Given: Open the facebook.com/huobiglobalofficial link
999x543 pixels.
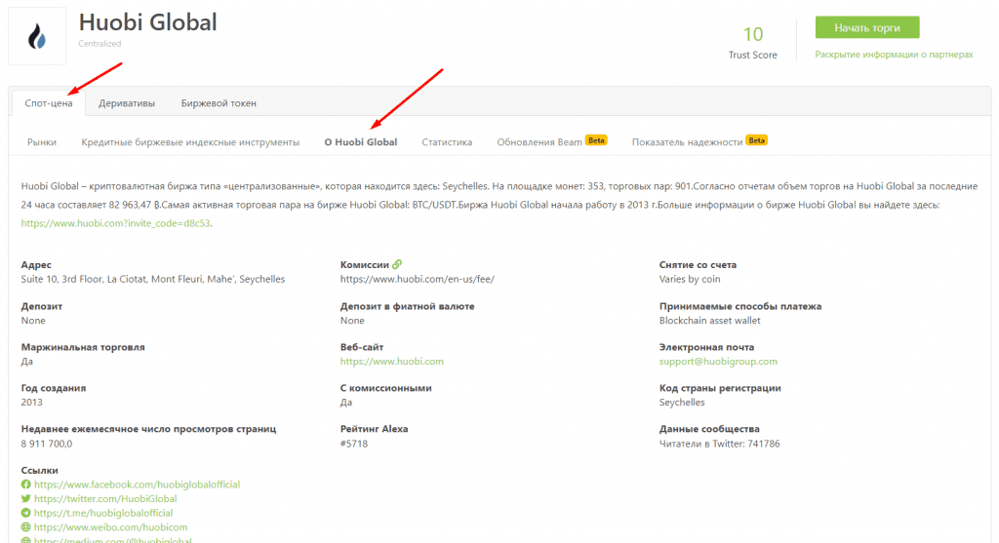Looking at the screenshot, I should pos(137,485).
